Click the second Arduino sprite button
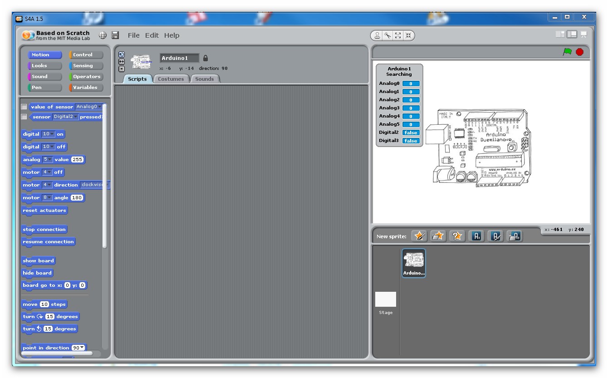This screenshot has height=378, width=608. click(495, 236)
